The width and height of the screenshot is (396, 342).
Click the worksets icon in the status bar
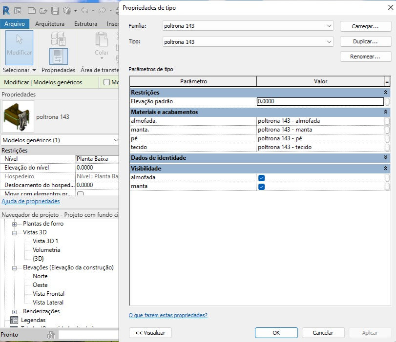[x=51, y=334]
